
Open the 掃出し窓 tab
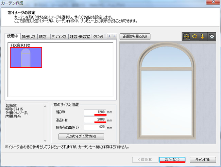tap(29, 36)
